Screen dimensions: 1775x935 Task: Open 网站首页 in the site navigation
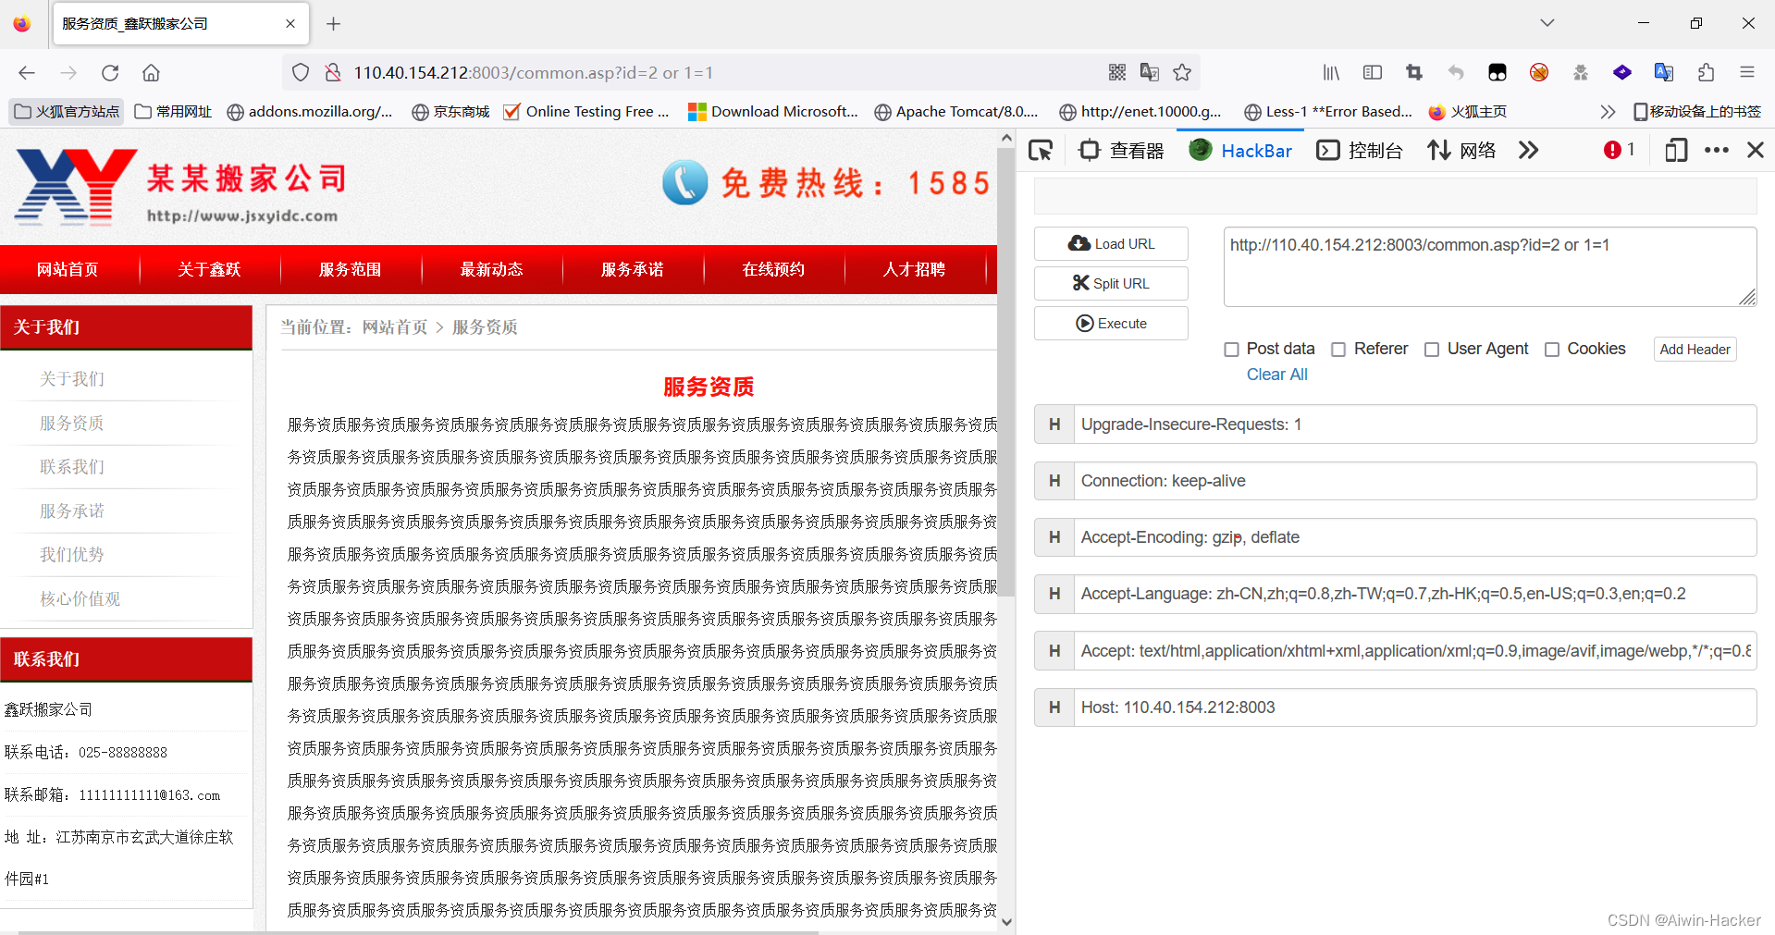point(68,269)
